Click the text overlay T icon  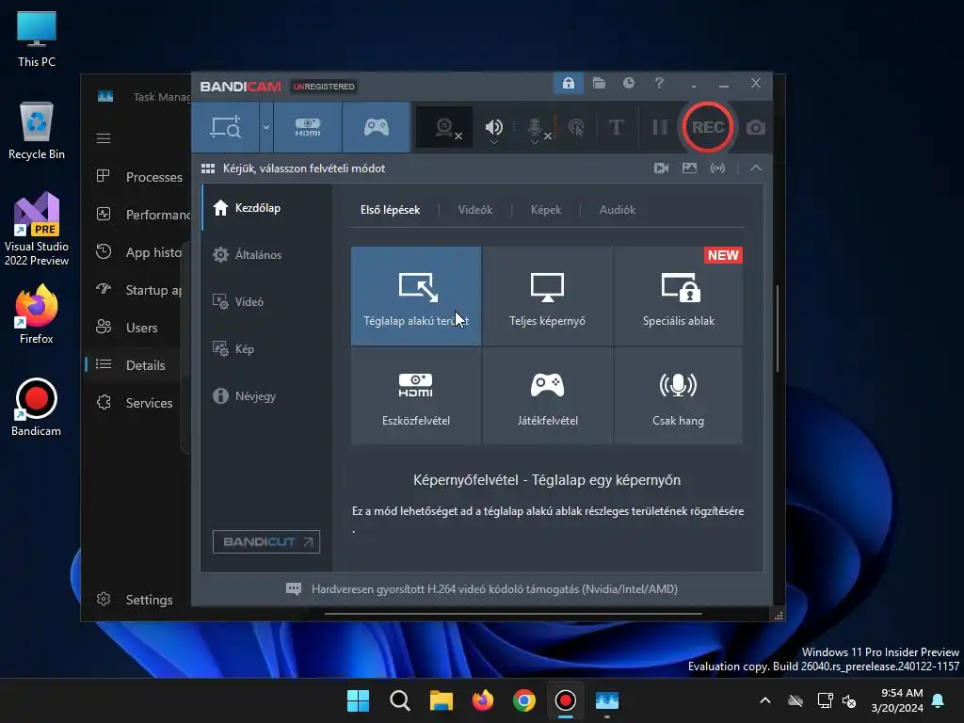[x=616, y=127]
